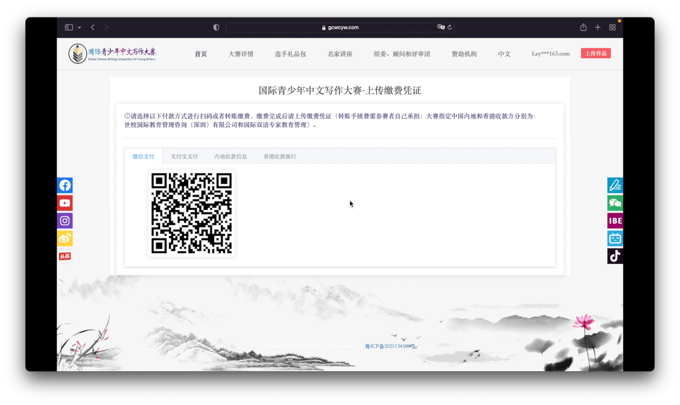Image resolution: width=680 pixels, height=405 pixels.
Task: Open the TikTok icon on right sidebar
Action: 615,256
